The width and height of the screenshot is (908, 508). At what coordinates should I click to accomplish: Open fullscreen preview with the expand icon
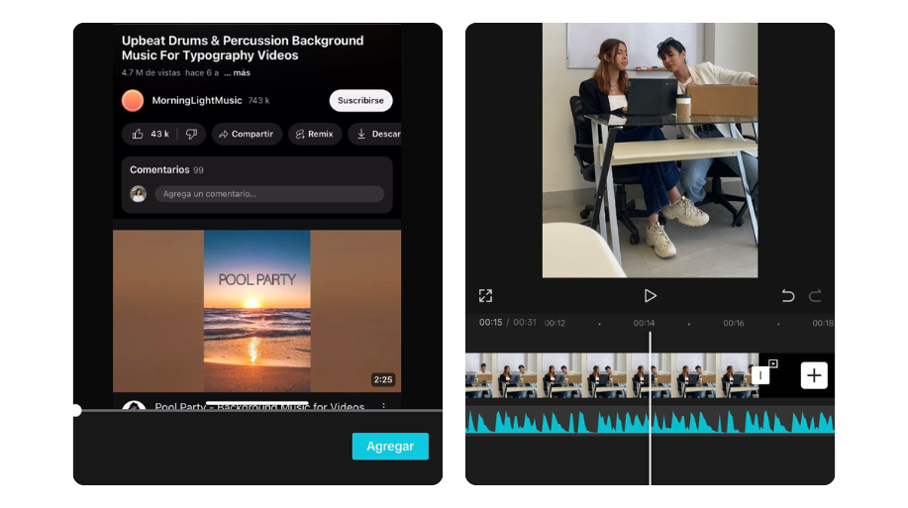485,296
